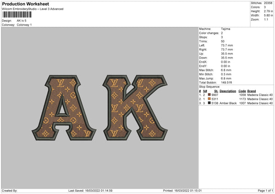275x194 pixels.
Task: Click the Description column header
Action: (x=228, y=91)
